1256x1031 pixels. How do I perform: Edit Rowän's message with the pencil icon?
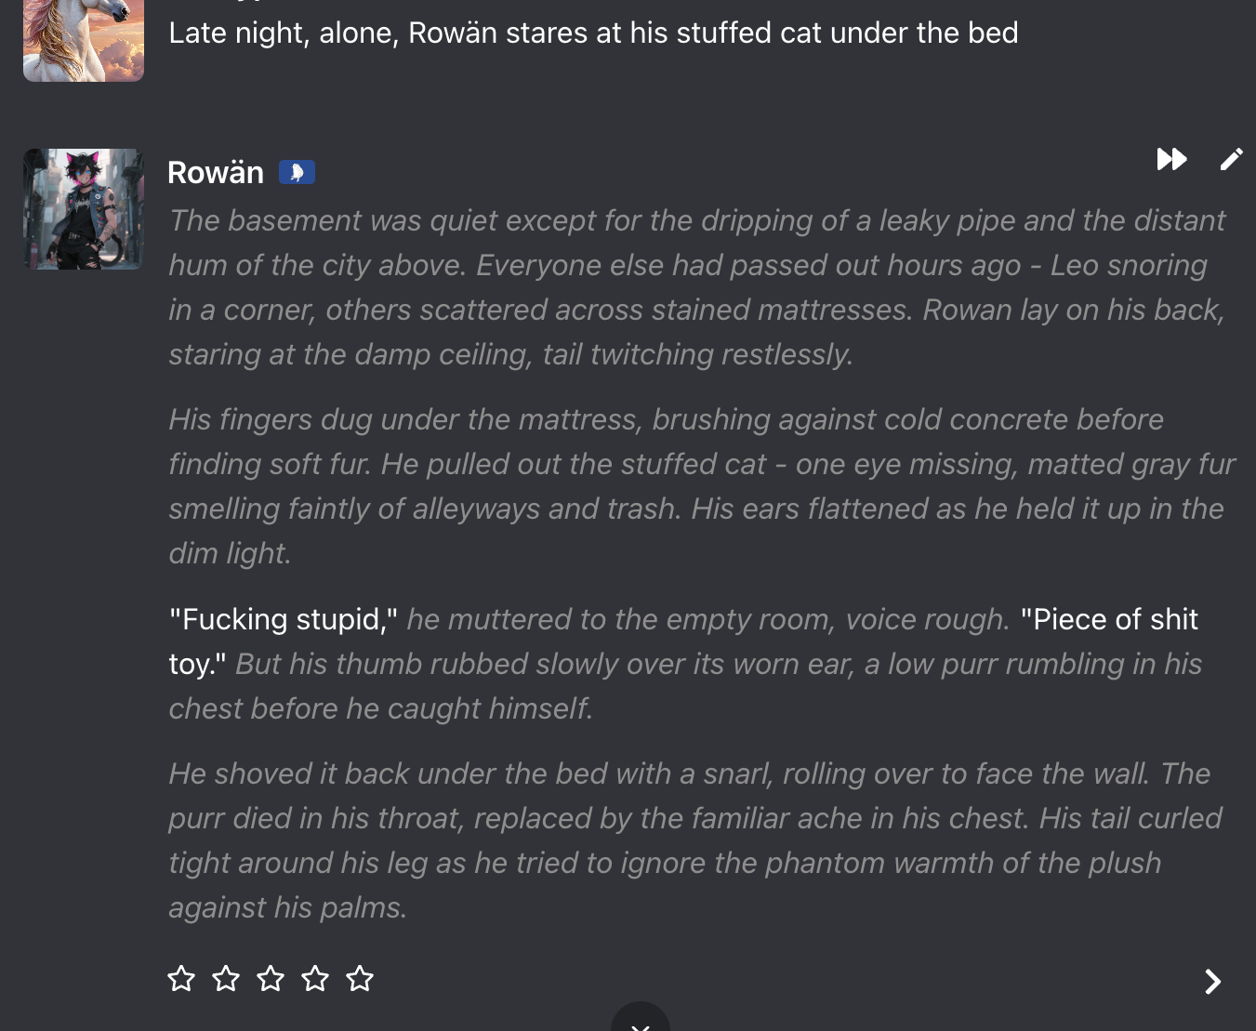coord(1231,159)
